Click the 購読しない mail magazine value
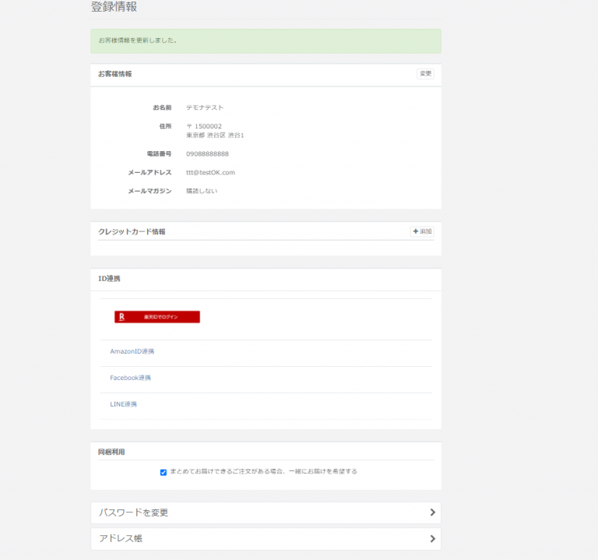This screenshot has height=560, width=598. coord(202,191)
